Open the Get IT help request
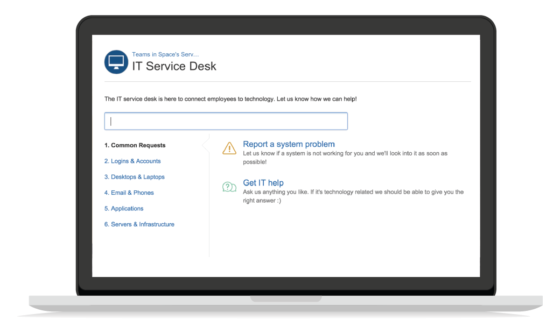Screen dimensions: 560x334 [263, 183]
